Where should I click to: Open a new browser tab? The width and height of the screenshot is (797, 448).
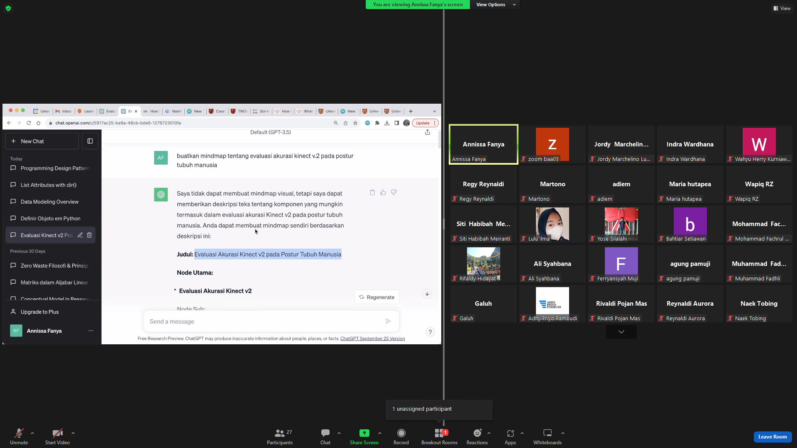pyautogui.click(x=411, y=111)
